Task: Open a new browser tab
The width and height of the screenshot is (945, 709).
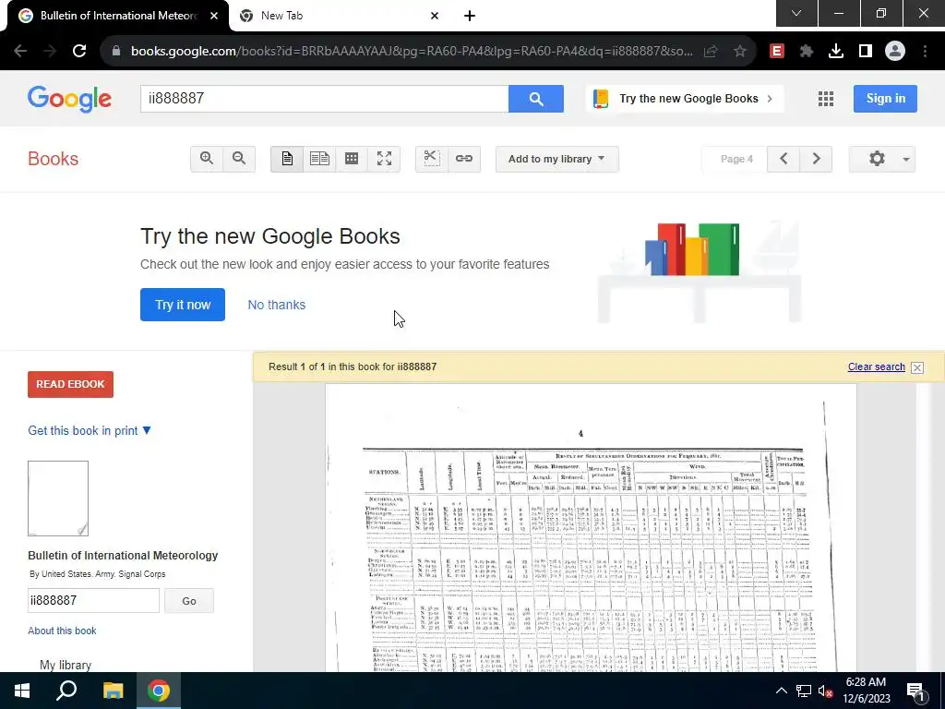Action: click(x=470, y=16)
